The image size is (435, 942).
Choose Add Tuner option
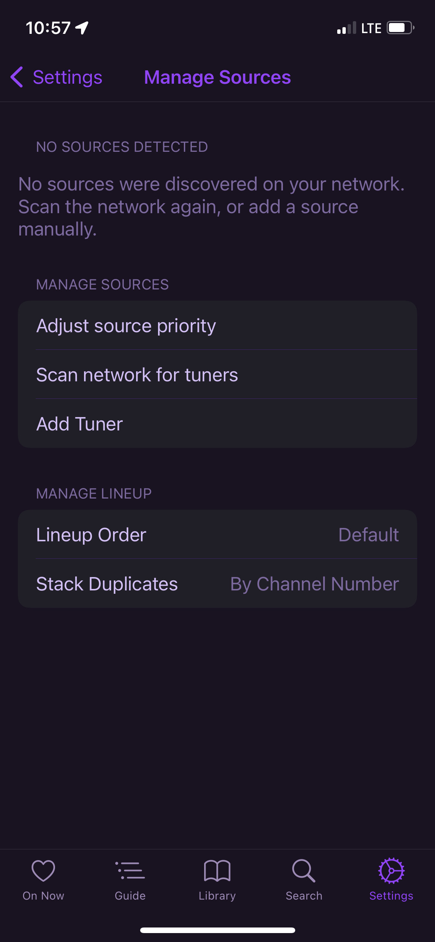tap(217, 424)
